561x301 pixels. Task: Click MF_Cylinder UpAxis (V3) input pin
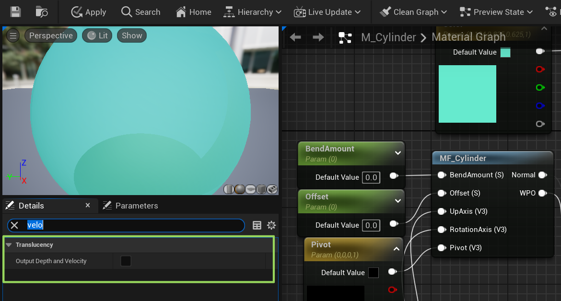pyautogui.click(x=442, y=211)
